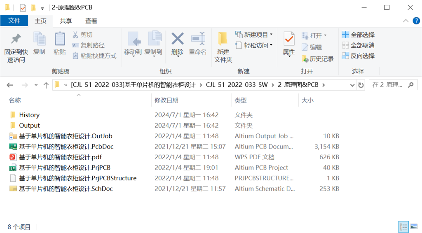This screenshot has width=422, height=233.
Task: Switch to Details view icon
Action: pos(403,227)
